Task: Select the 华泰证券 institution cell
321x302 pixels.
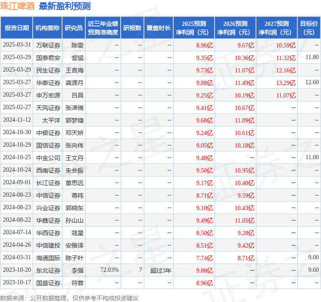Action: pos(48,83)
